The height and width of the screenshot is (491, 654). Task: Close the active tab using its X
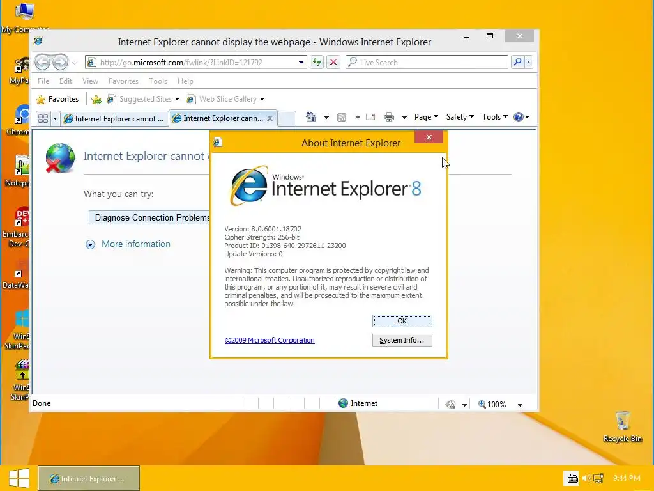(x=270, y=118)
